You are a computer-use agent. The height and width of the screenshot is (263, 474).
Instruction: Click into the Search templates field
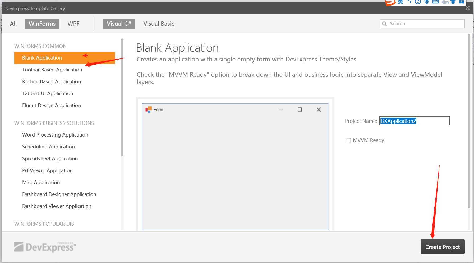tap(422, 24)
